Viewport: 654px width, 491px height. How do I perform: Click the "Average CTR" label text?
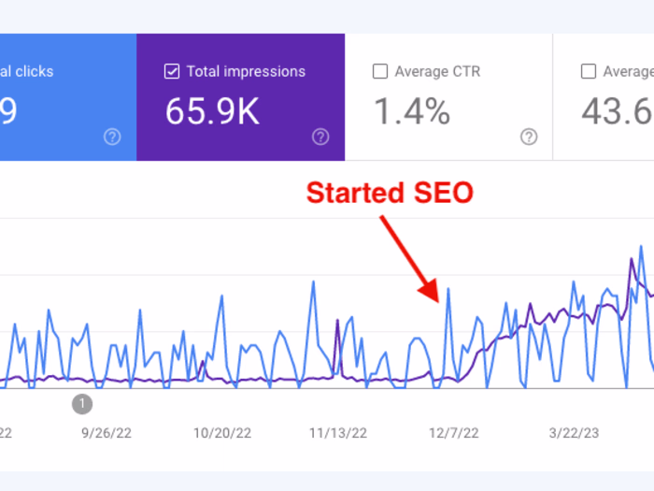(x=439, y=71)
